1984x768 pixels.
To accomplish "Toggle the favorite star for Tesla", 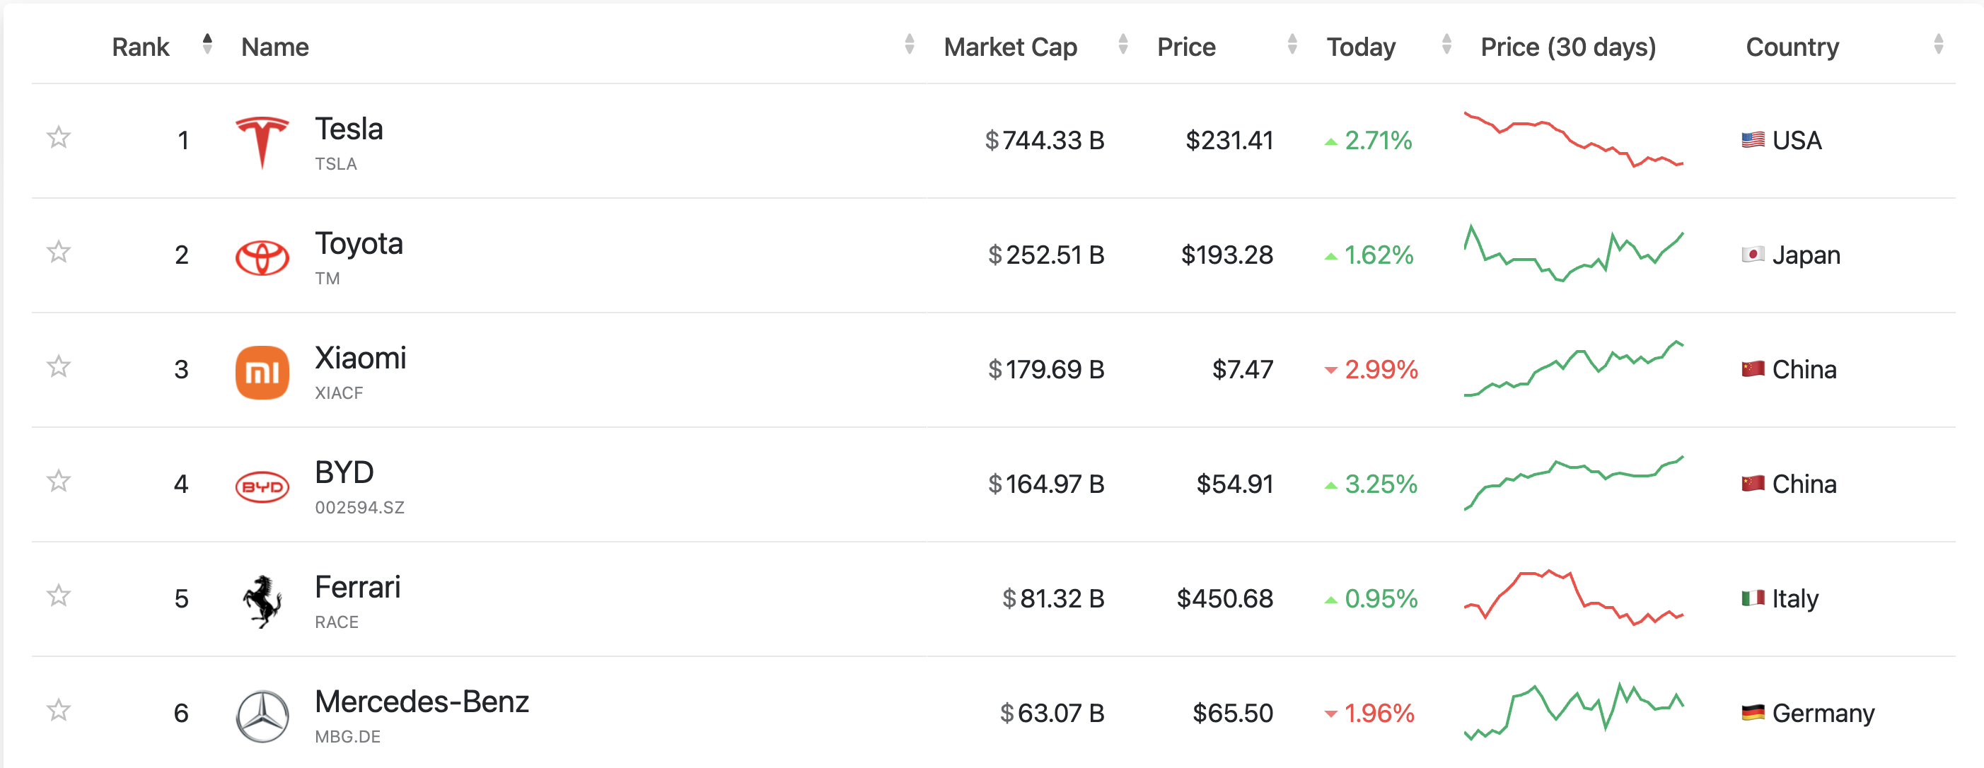I will coord(59,137).
